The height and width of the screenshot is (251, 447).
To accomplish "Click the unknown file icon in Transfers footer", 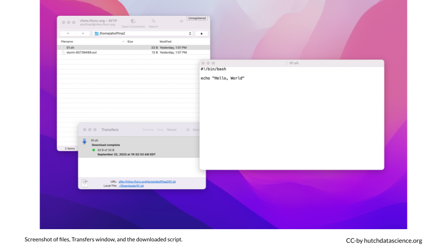I will 85,183.
